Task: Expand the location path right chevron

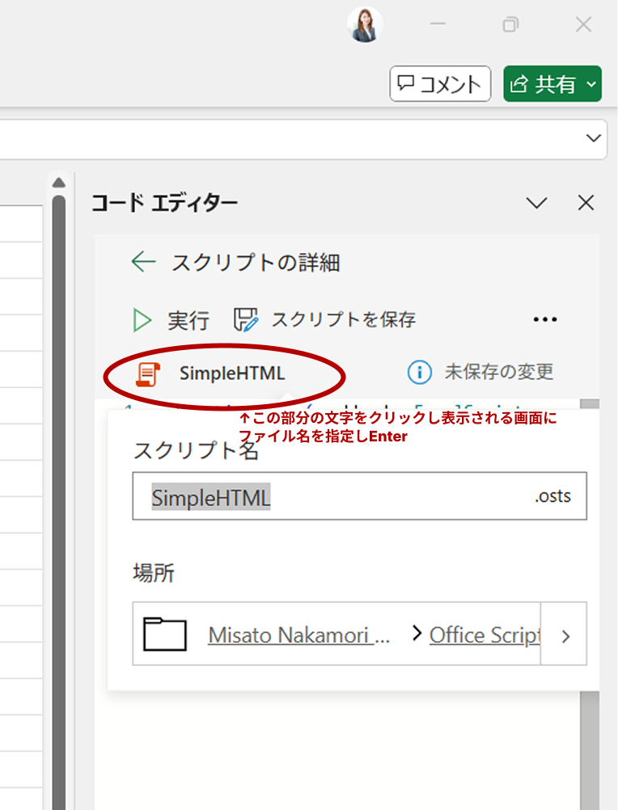Action: [x=565, y=635]
